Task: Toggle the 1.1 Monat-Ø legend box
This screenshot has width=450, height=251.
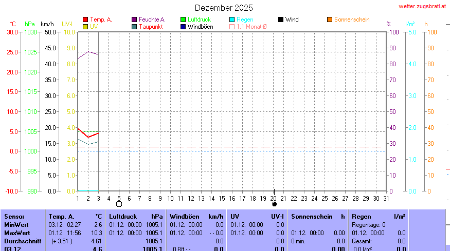Action: [x=232, y=26]
